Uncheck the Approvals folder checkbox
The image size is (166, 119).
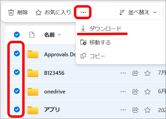17,53
